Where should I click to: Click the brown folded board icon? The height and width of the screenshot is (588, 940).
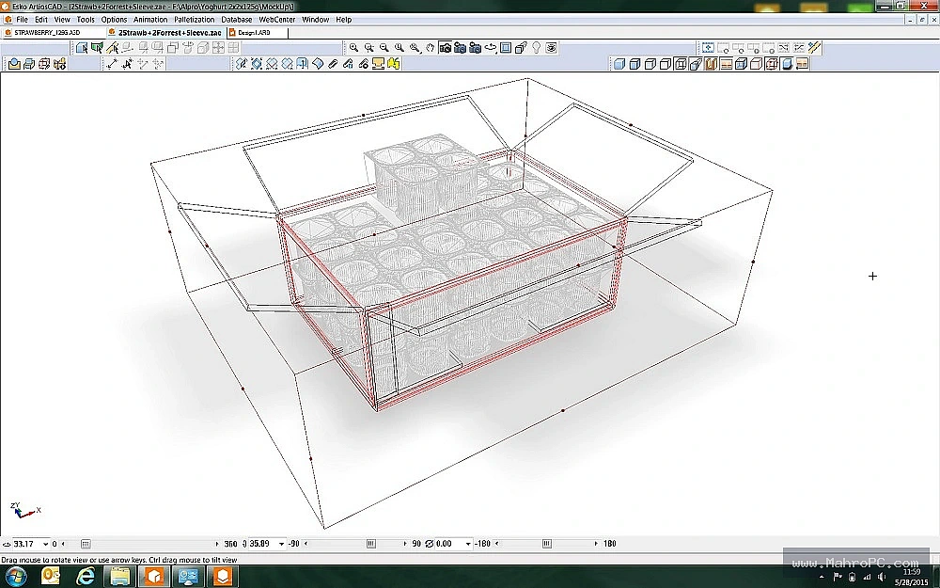click(x=711, y=63)
